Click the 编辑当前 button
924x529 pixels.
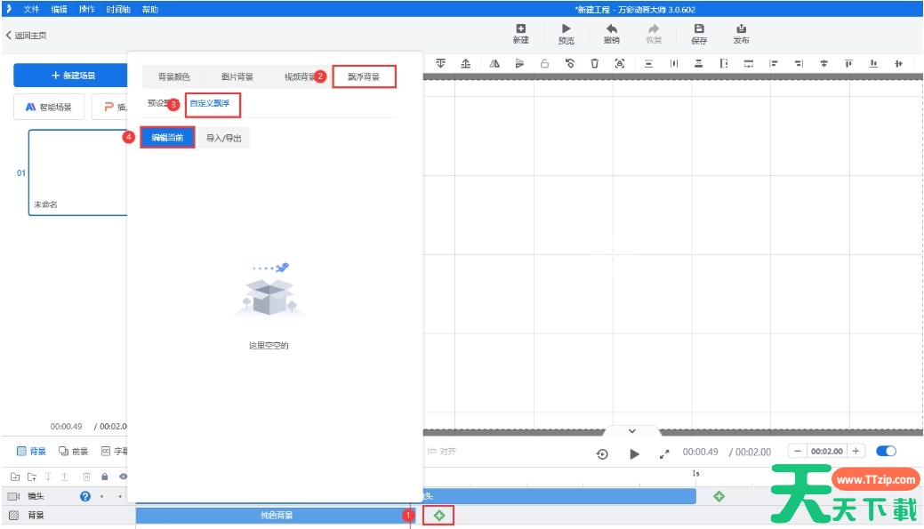(x=167, y=138)
